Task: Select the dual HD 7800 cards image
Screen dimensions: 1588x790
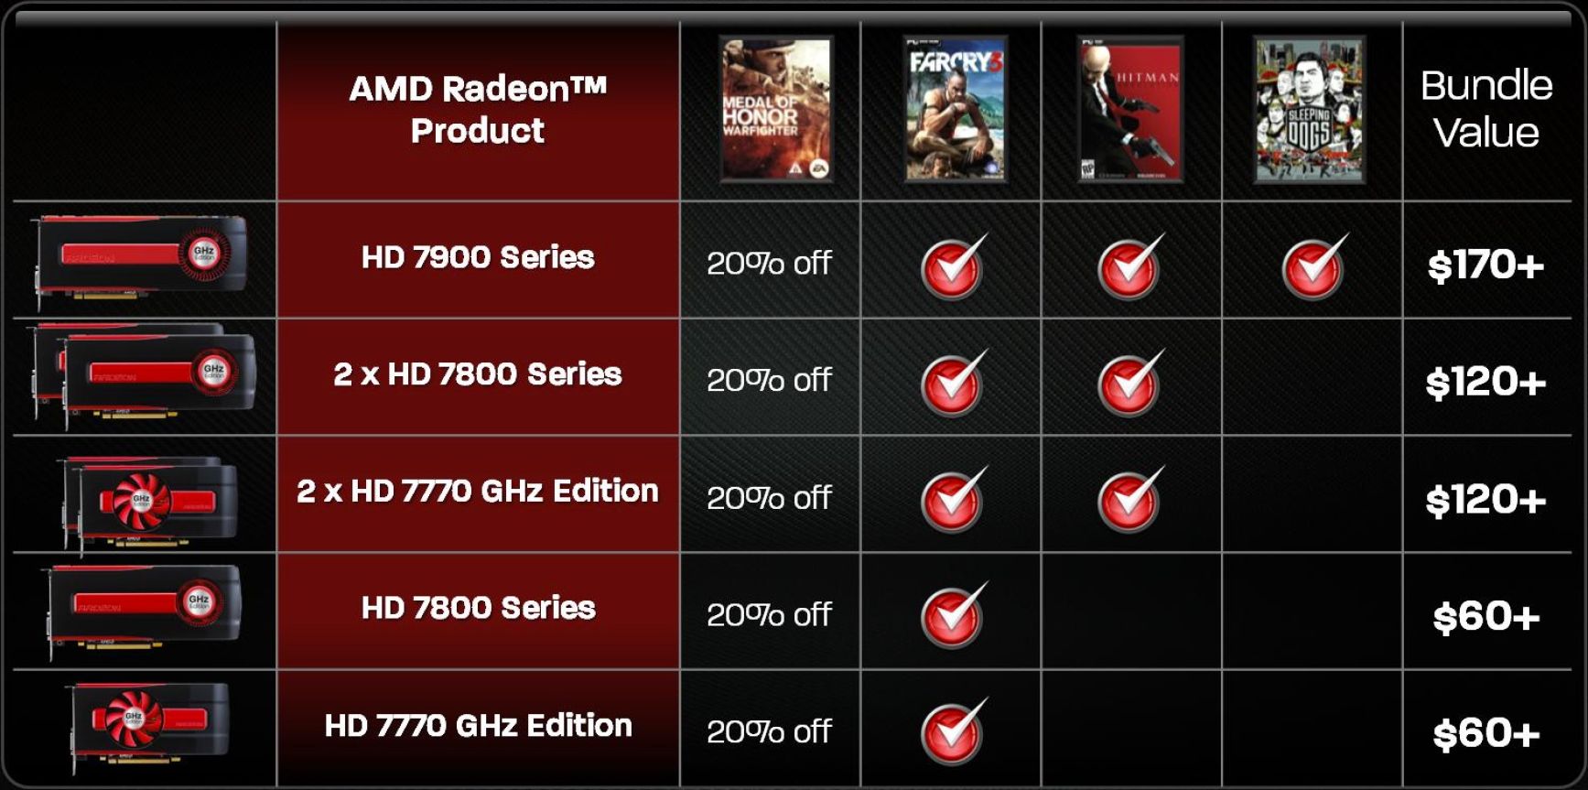Action: pyautogui.click(x=144, y=374)
